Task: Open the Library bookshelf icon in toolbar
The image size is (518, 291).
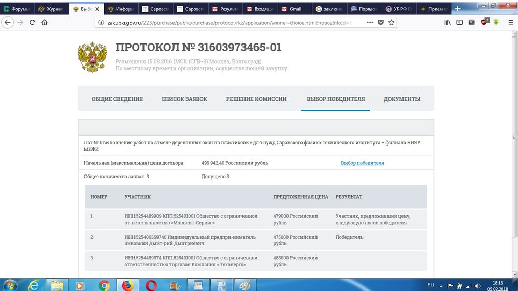Action: click(x=448, y=22)
